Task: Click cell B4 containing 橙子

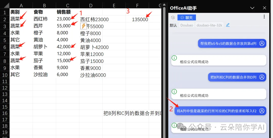Action: tap(44, 33)
